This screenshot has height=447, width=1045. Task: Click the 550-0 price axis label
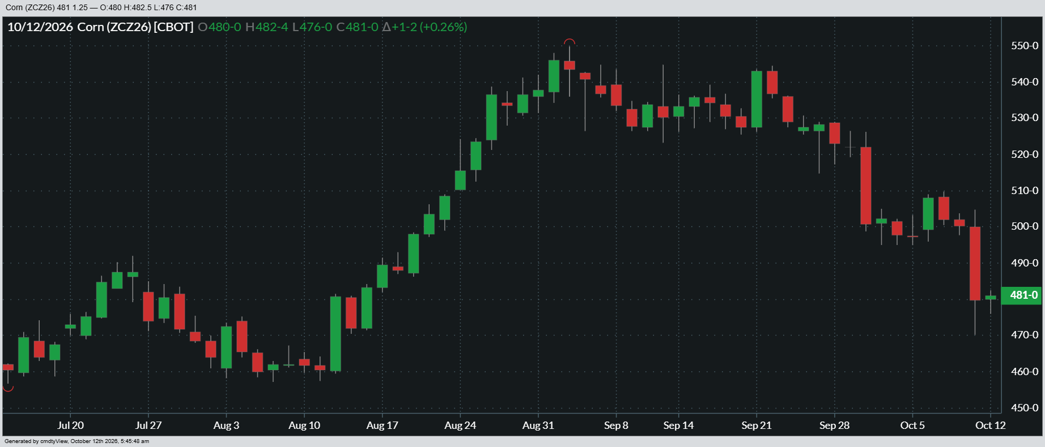click(x=1025, y=46)
